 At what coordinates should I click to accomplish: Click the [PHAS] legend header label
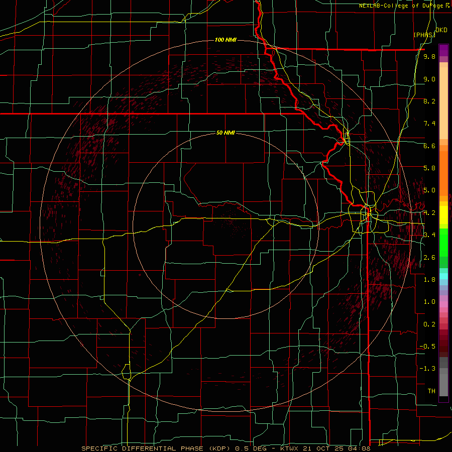coord(424,35)
